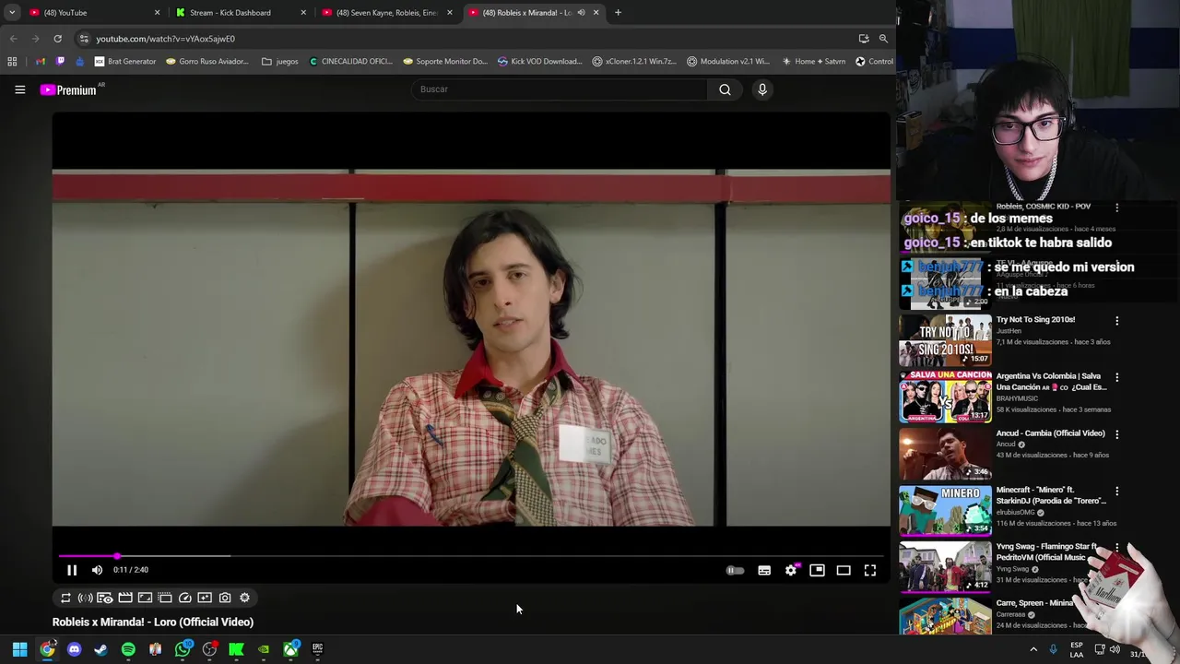Open the Modulation v2.1 bookmark
Image resolution: width=1180 pixels, height=664 pixels.
(728, 62)
